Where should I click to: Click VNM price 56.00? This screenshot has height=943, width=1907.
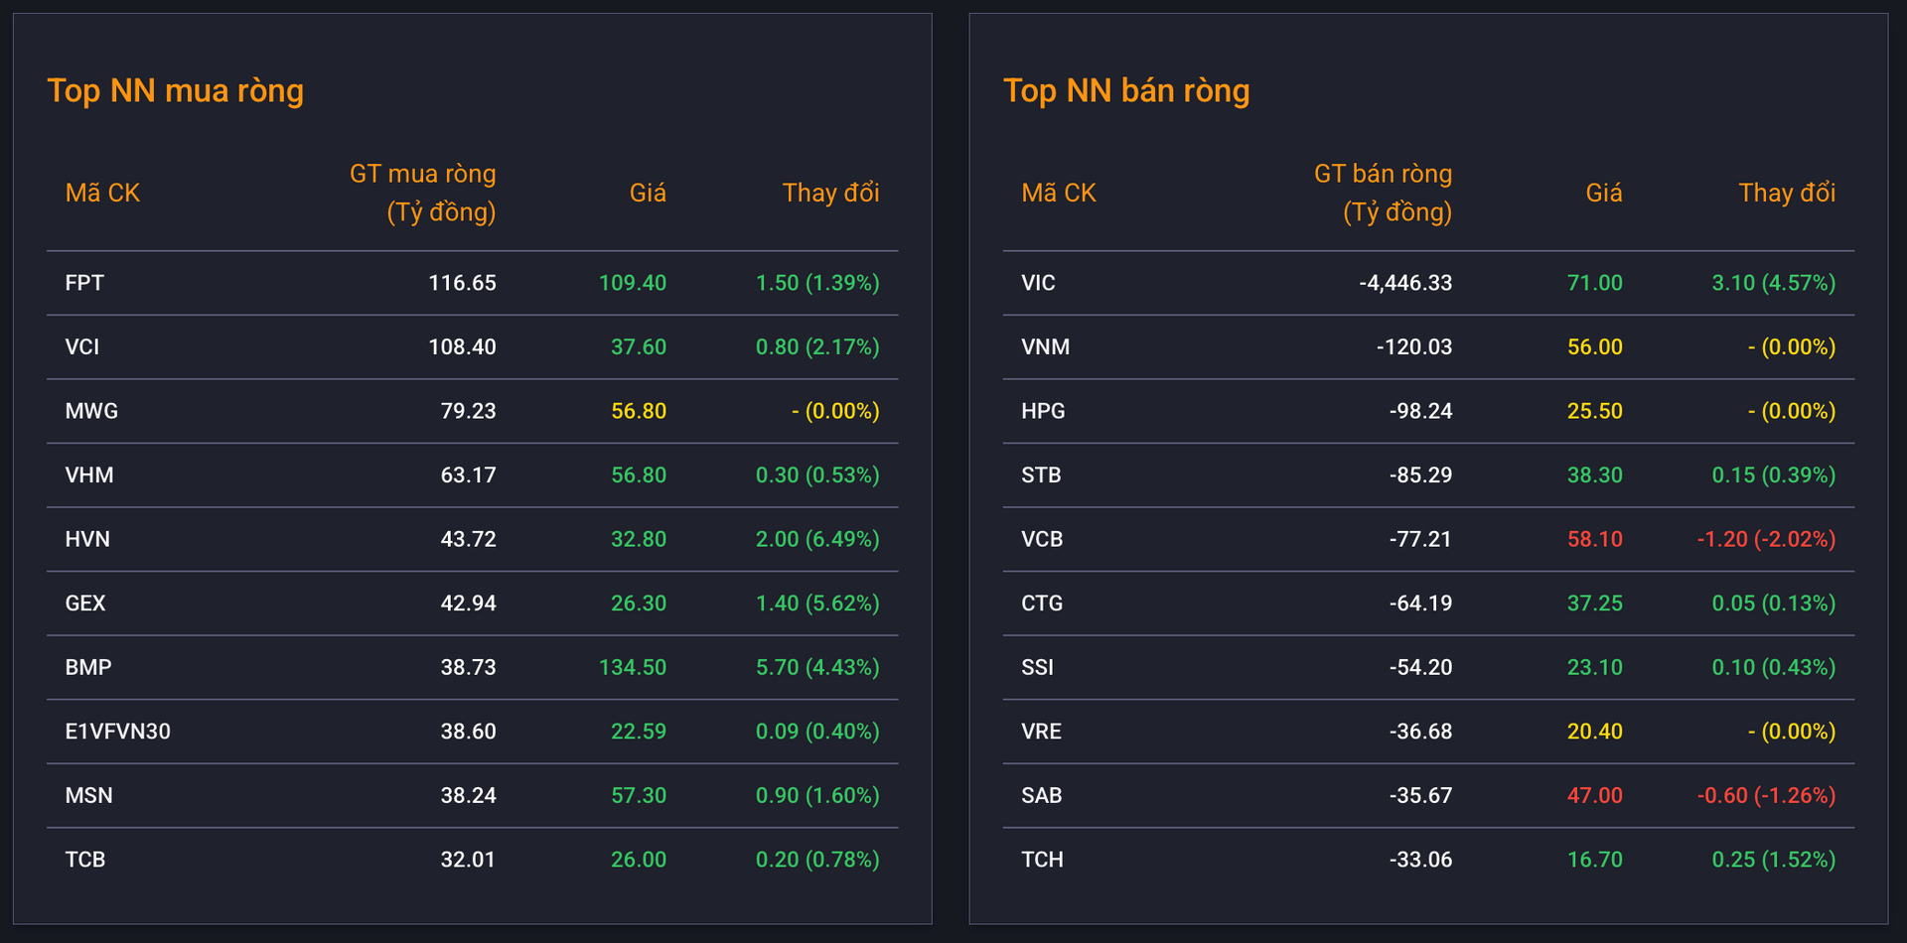pos(1595,347)
